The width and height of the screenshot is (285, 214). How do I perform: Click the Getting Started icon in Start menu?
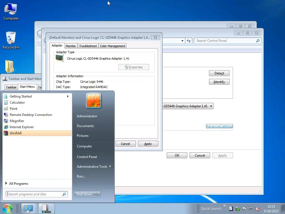[x=6, y=96]
